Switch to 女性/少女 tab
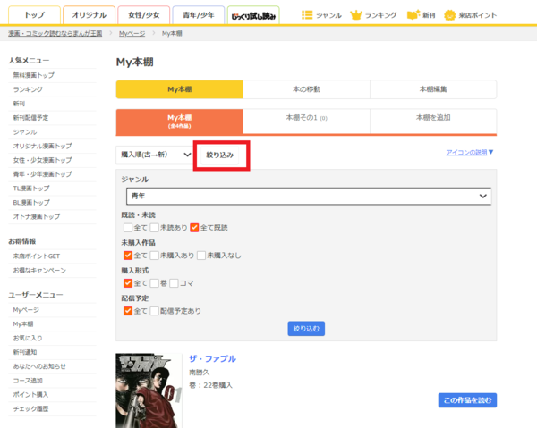This screenshot has width=537, height=428. click(x=144, y=15)
